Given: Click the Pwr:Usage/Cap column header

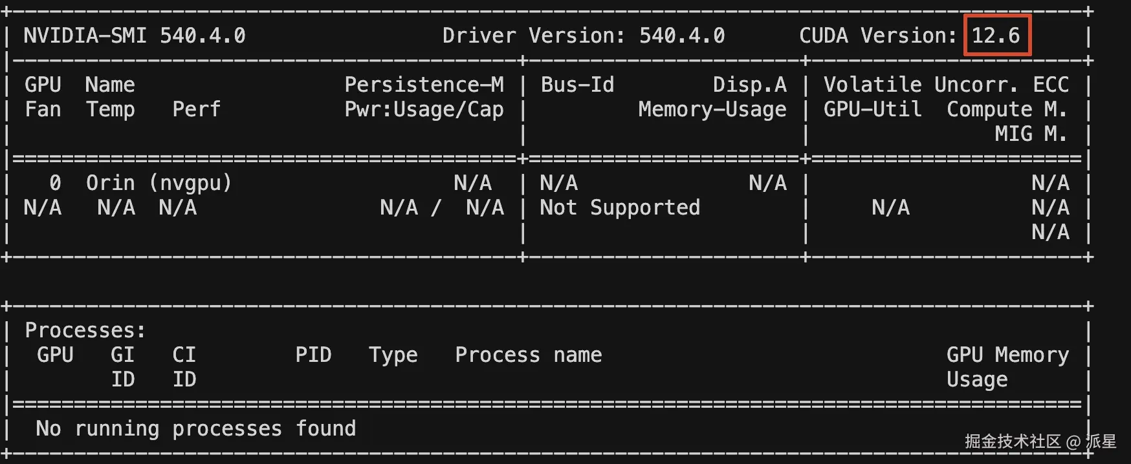Looking at the screenshot, I should click(x=424, y=109).
